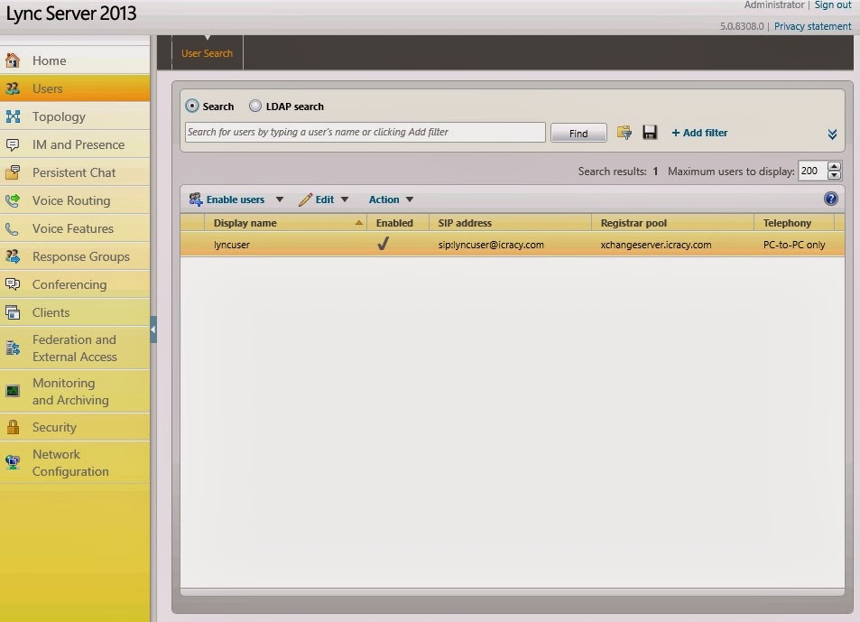Click the maximum users 200 field
Screen dimensions: 860x622
pyautogui.click(x=812, y=171)
